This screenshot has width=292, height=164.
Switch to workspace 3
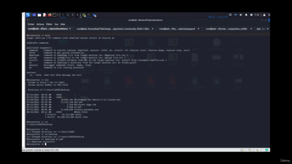73,15
